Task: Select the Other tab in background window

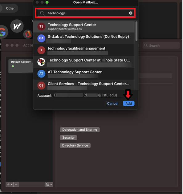Action: coord(10,8)
